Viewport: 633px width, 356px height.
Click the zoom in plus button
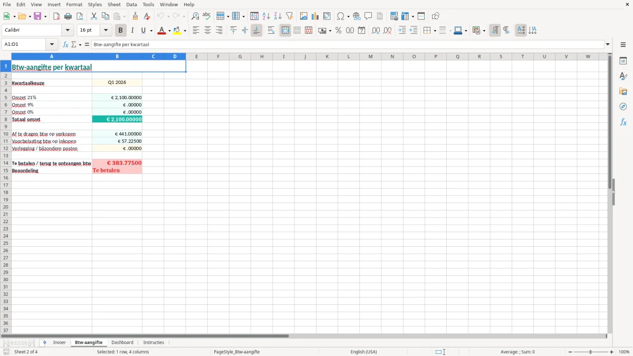pyautogui.click(x=612, y=352)
